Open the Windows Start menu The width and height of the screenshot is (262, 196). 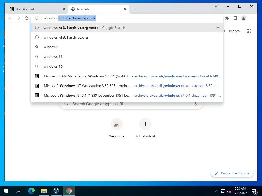click(x=6, y=191)
